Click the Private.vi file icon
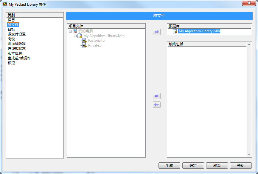The image size is (258, 174). 84,45
